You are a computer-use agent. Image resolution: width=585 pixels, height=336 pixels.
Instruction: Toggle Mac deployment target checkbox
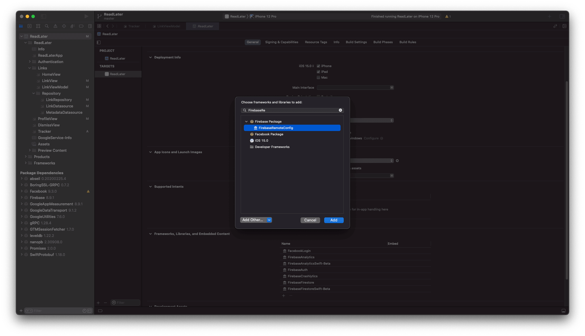[x=318, y=77]
